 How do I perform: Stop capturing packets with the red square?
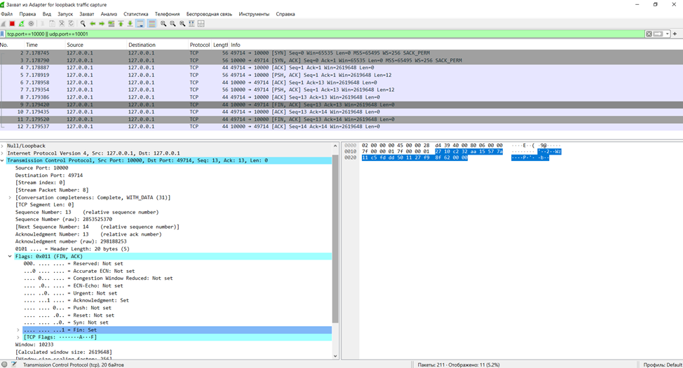pyautogui.click(x=13, y=24)
